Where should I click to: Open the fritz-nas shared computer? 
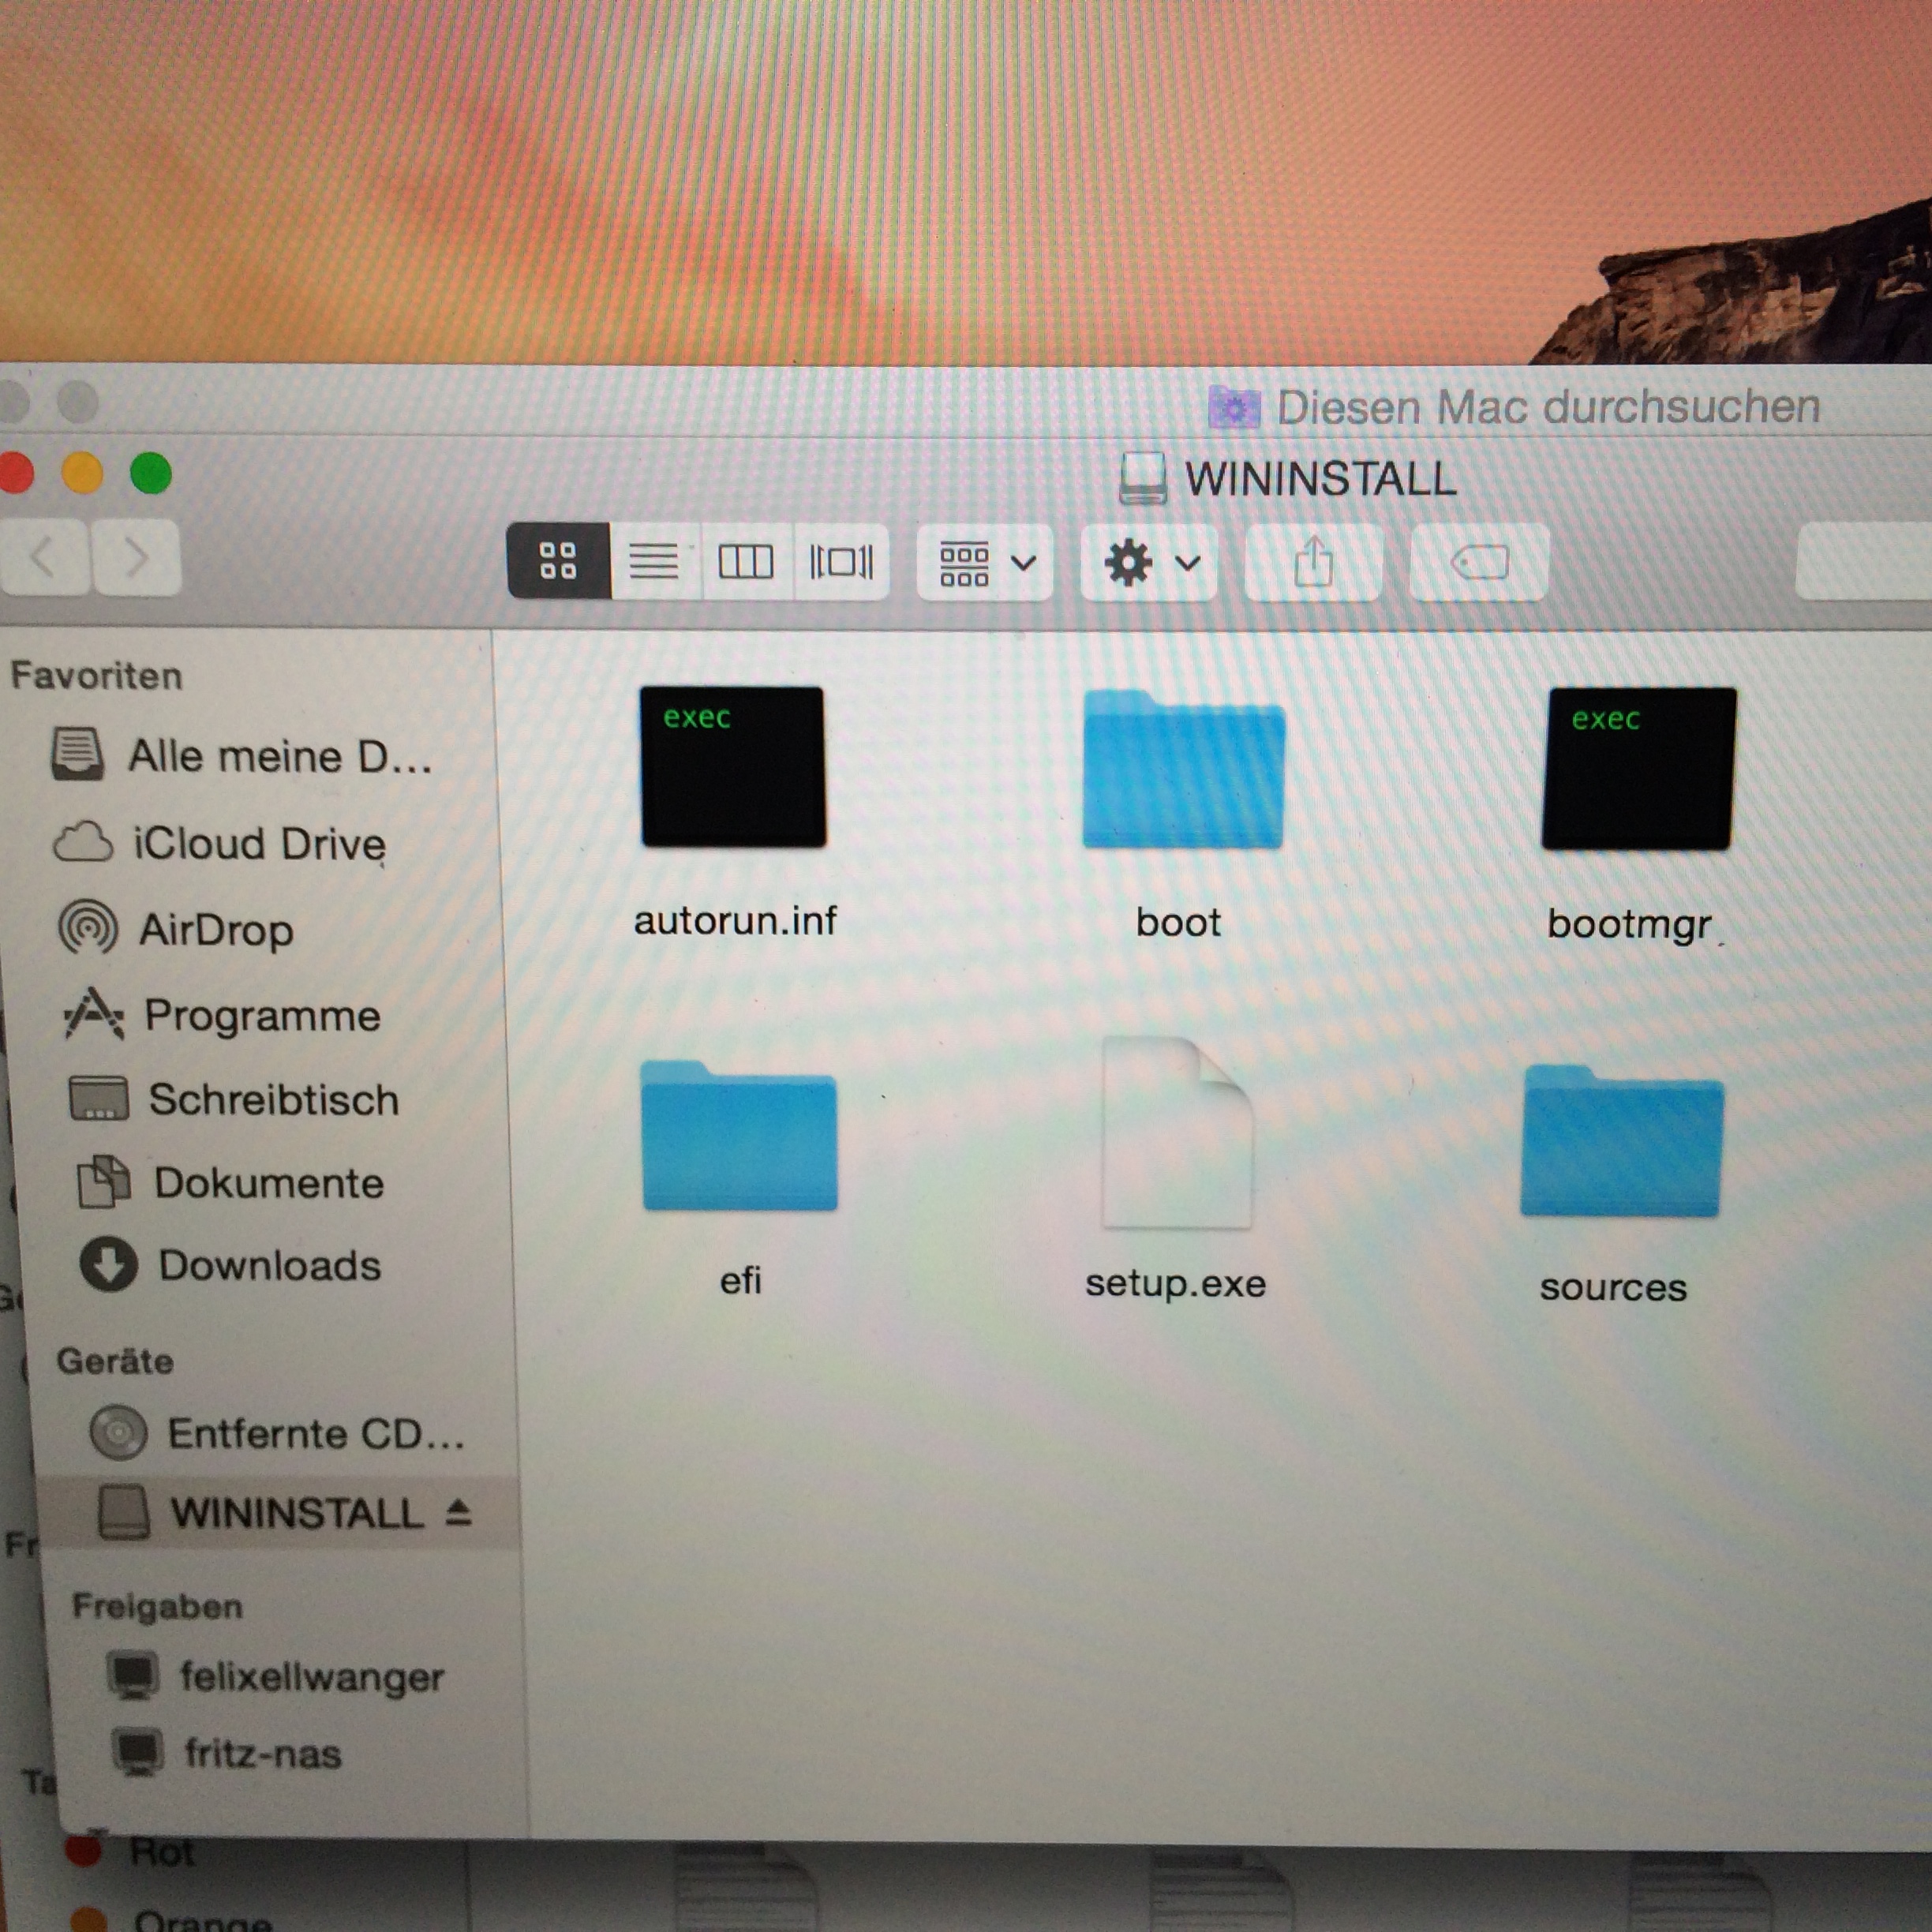point(262,1754)
